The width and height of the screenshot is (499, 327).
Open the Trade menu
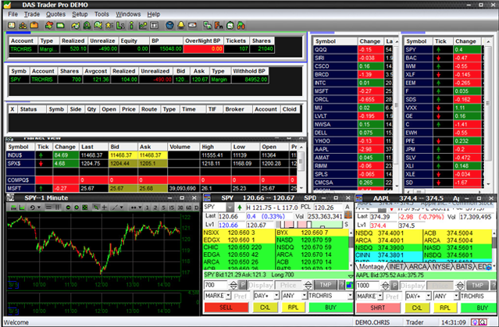click(x=32, y=14)
